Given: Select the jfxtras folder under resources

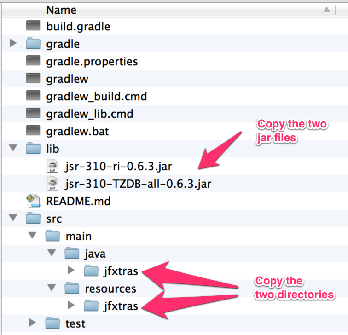Looking at the screenshot, I should 121,306.
